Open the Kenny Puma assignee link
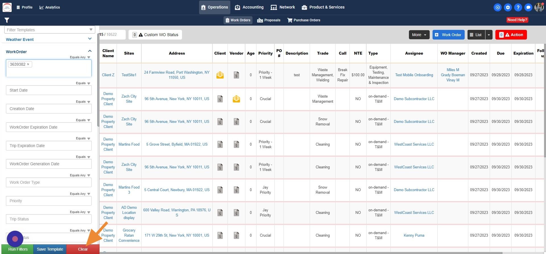546x254 pixels. pos(414,236)
